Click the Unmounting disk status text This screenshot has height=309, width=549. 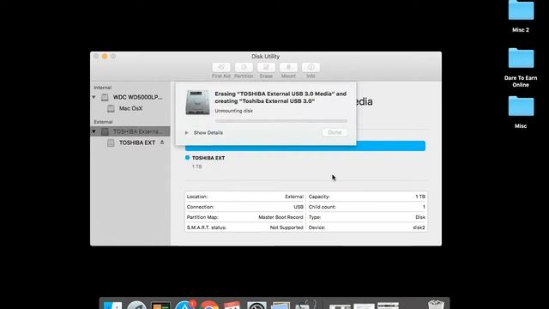click(233, 111)
